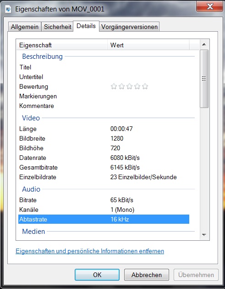
Task: Select the Bitrate row under Audio
Action: 104,200
